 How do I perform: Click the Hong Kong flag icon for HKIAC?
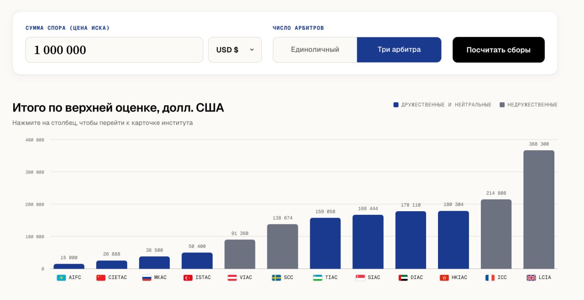(444, 277)
